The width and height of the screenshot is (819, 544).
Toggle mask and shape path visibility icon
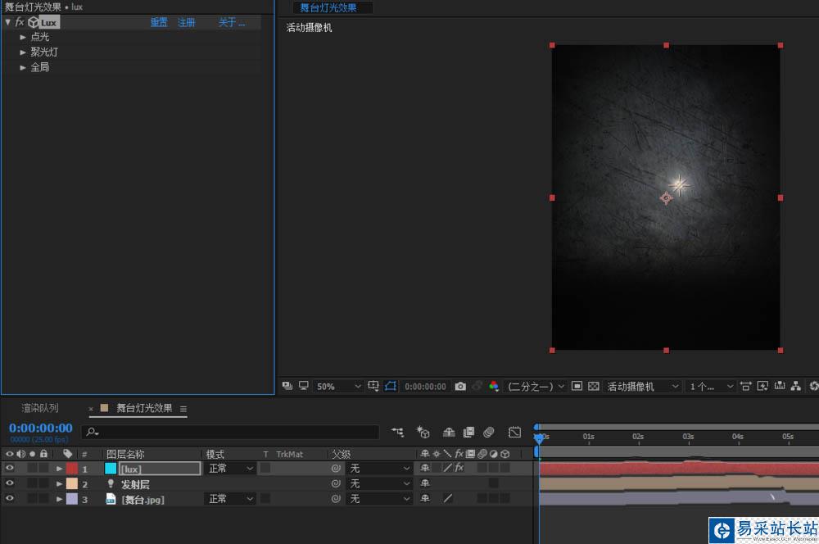click(x=391, y=386)
